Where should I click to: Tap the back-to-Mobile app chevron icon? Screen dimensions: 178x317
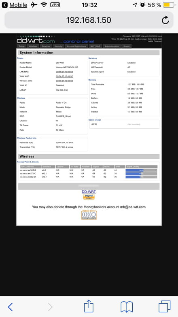[x=4, y=5]
